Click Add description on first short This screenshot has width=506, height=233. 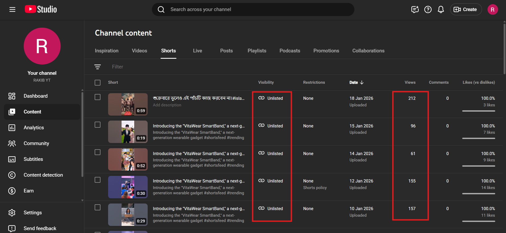167,105
